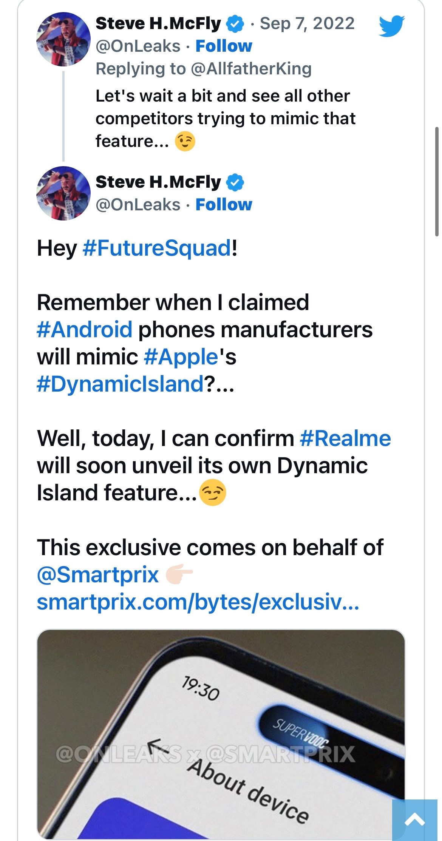Open the Sep 7, 2022 tweet date
The image size is (442, 841).
tap(307, 23)
